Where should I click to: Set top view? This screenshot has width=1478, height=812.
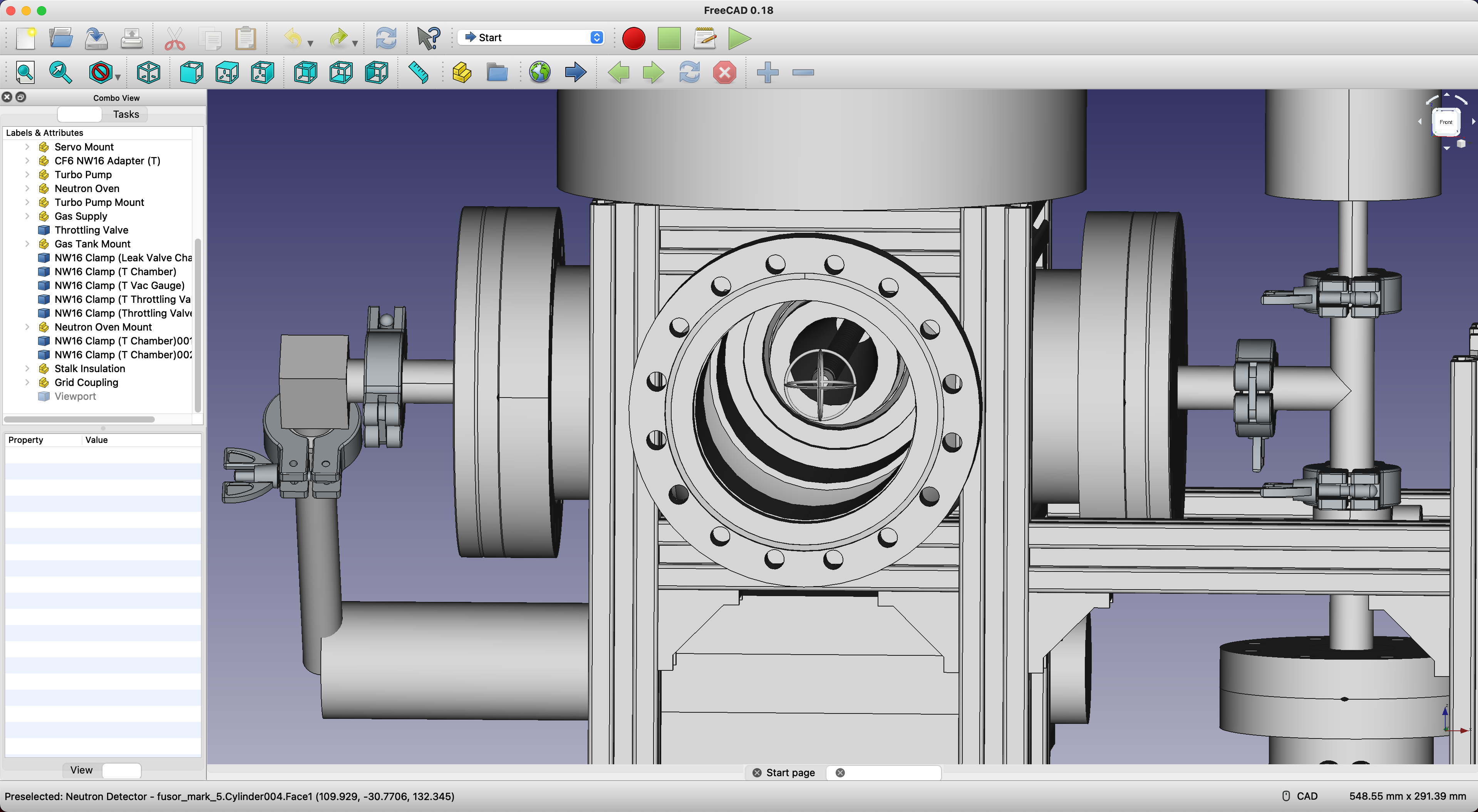(x=227, y=72)
